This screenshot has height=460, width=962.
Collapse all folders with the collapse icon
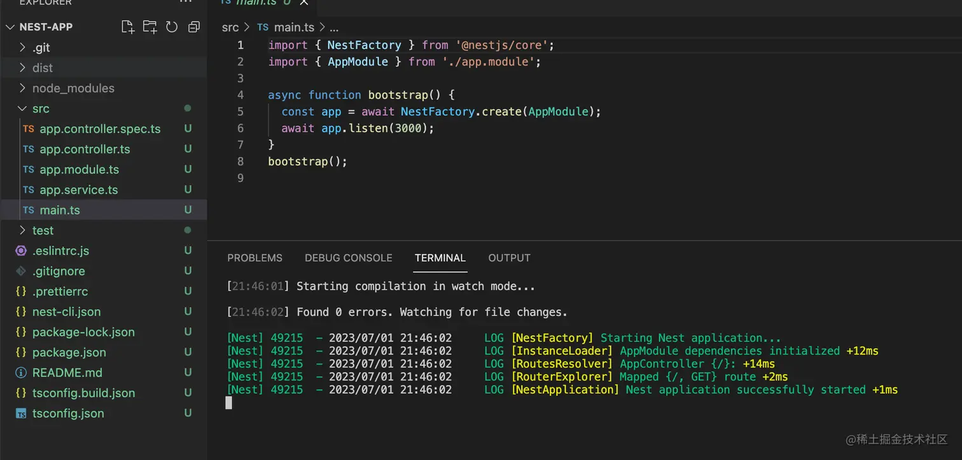194,27
